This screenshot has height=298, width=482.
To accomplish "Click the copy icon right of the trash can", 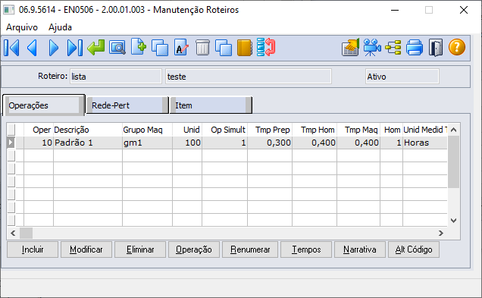I will click(224, 48).
